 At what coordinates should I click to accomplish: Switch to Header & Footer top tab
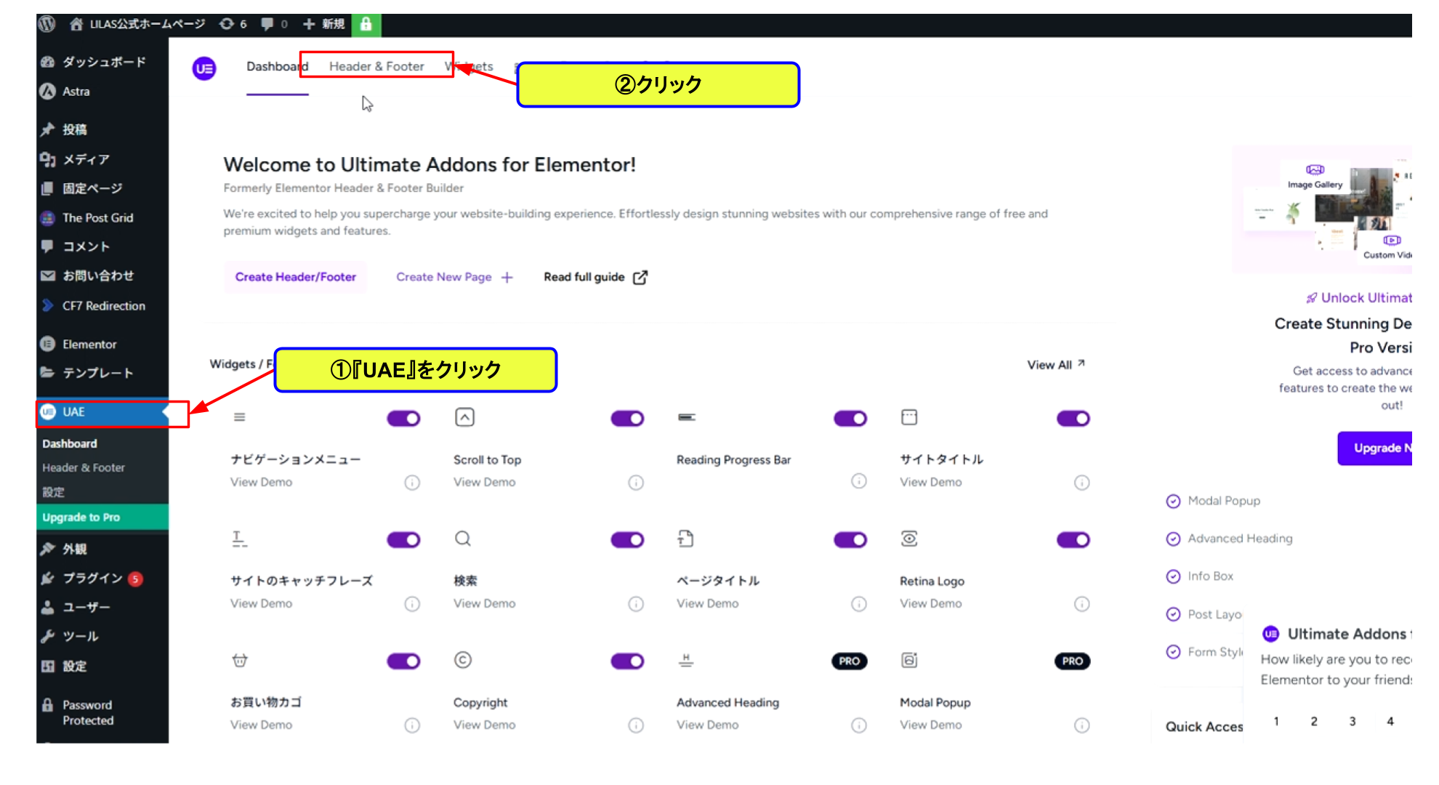pos(376,66)
